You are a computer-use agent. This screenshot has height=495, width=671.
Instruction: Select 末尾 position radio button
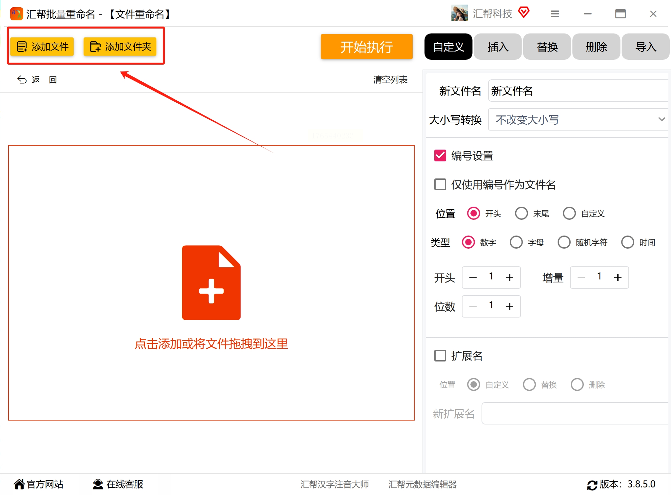(x=521, y=214)
